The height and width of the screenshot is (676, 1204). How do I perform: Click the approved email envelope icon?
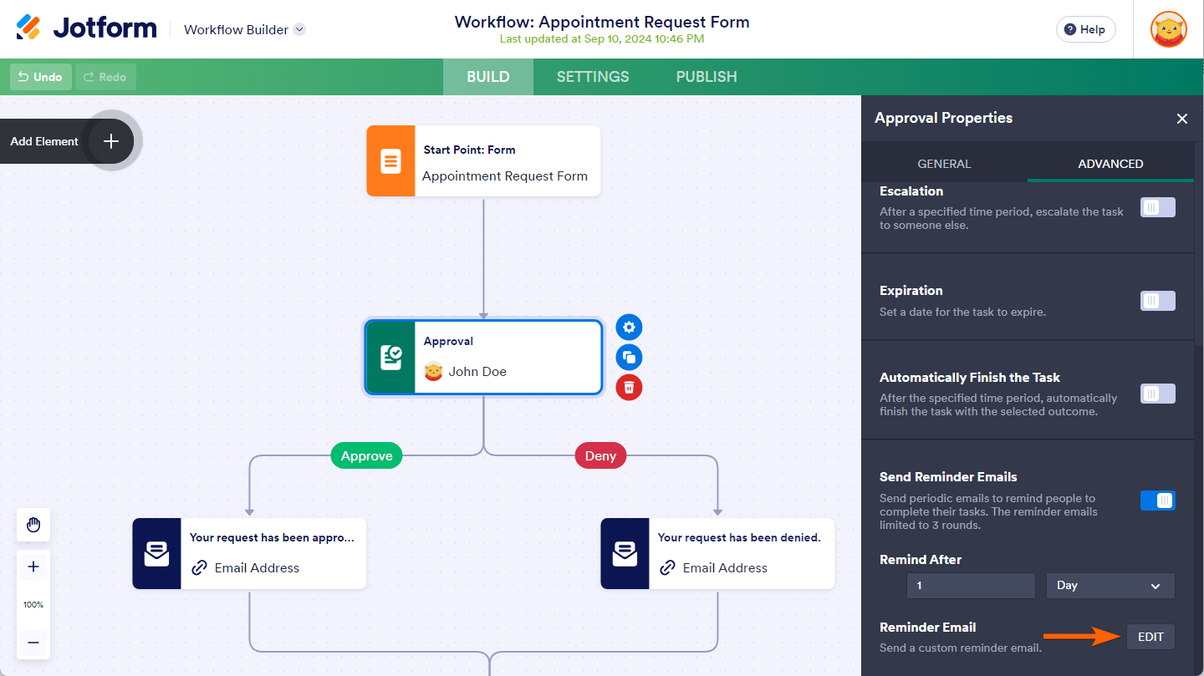[x=156, y=553]
